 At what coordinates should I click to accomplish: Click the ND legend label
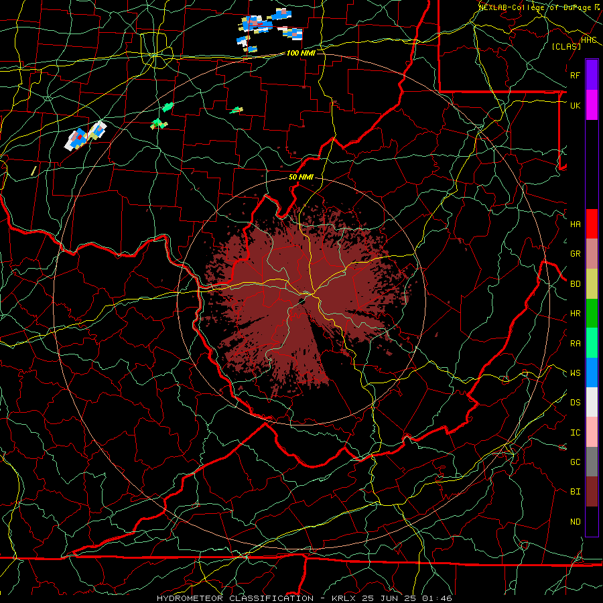point(575,522)
